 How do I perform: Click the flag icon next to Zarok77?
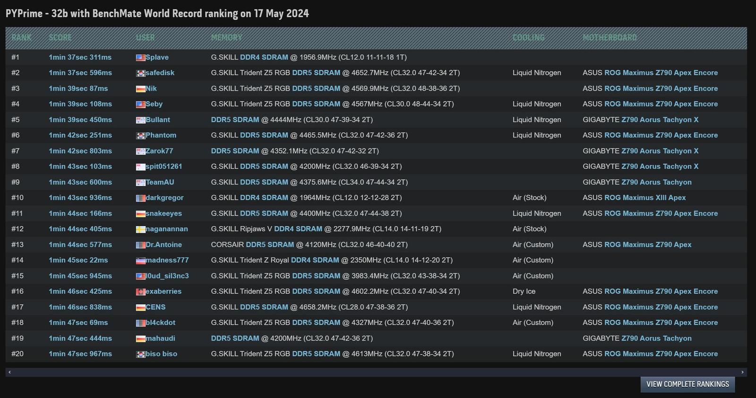click(140, 151)
